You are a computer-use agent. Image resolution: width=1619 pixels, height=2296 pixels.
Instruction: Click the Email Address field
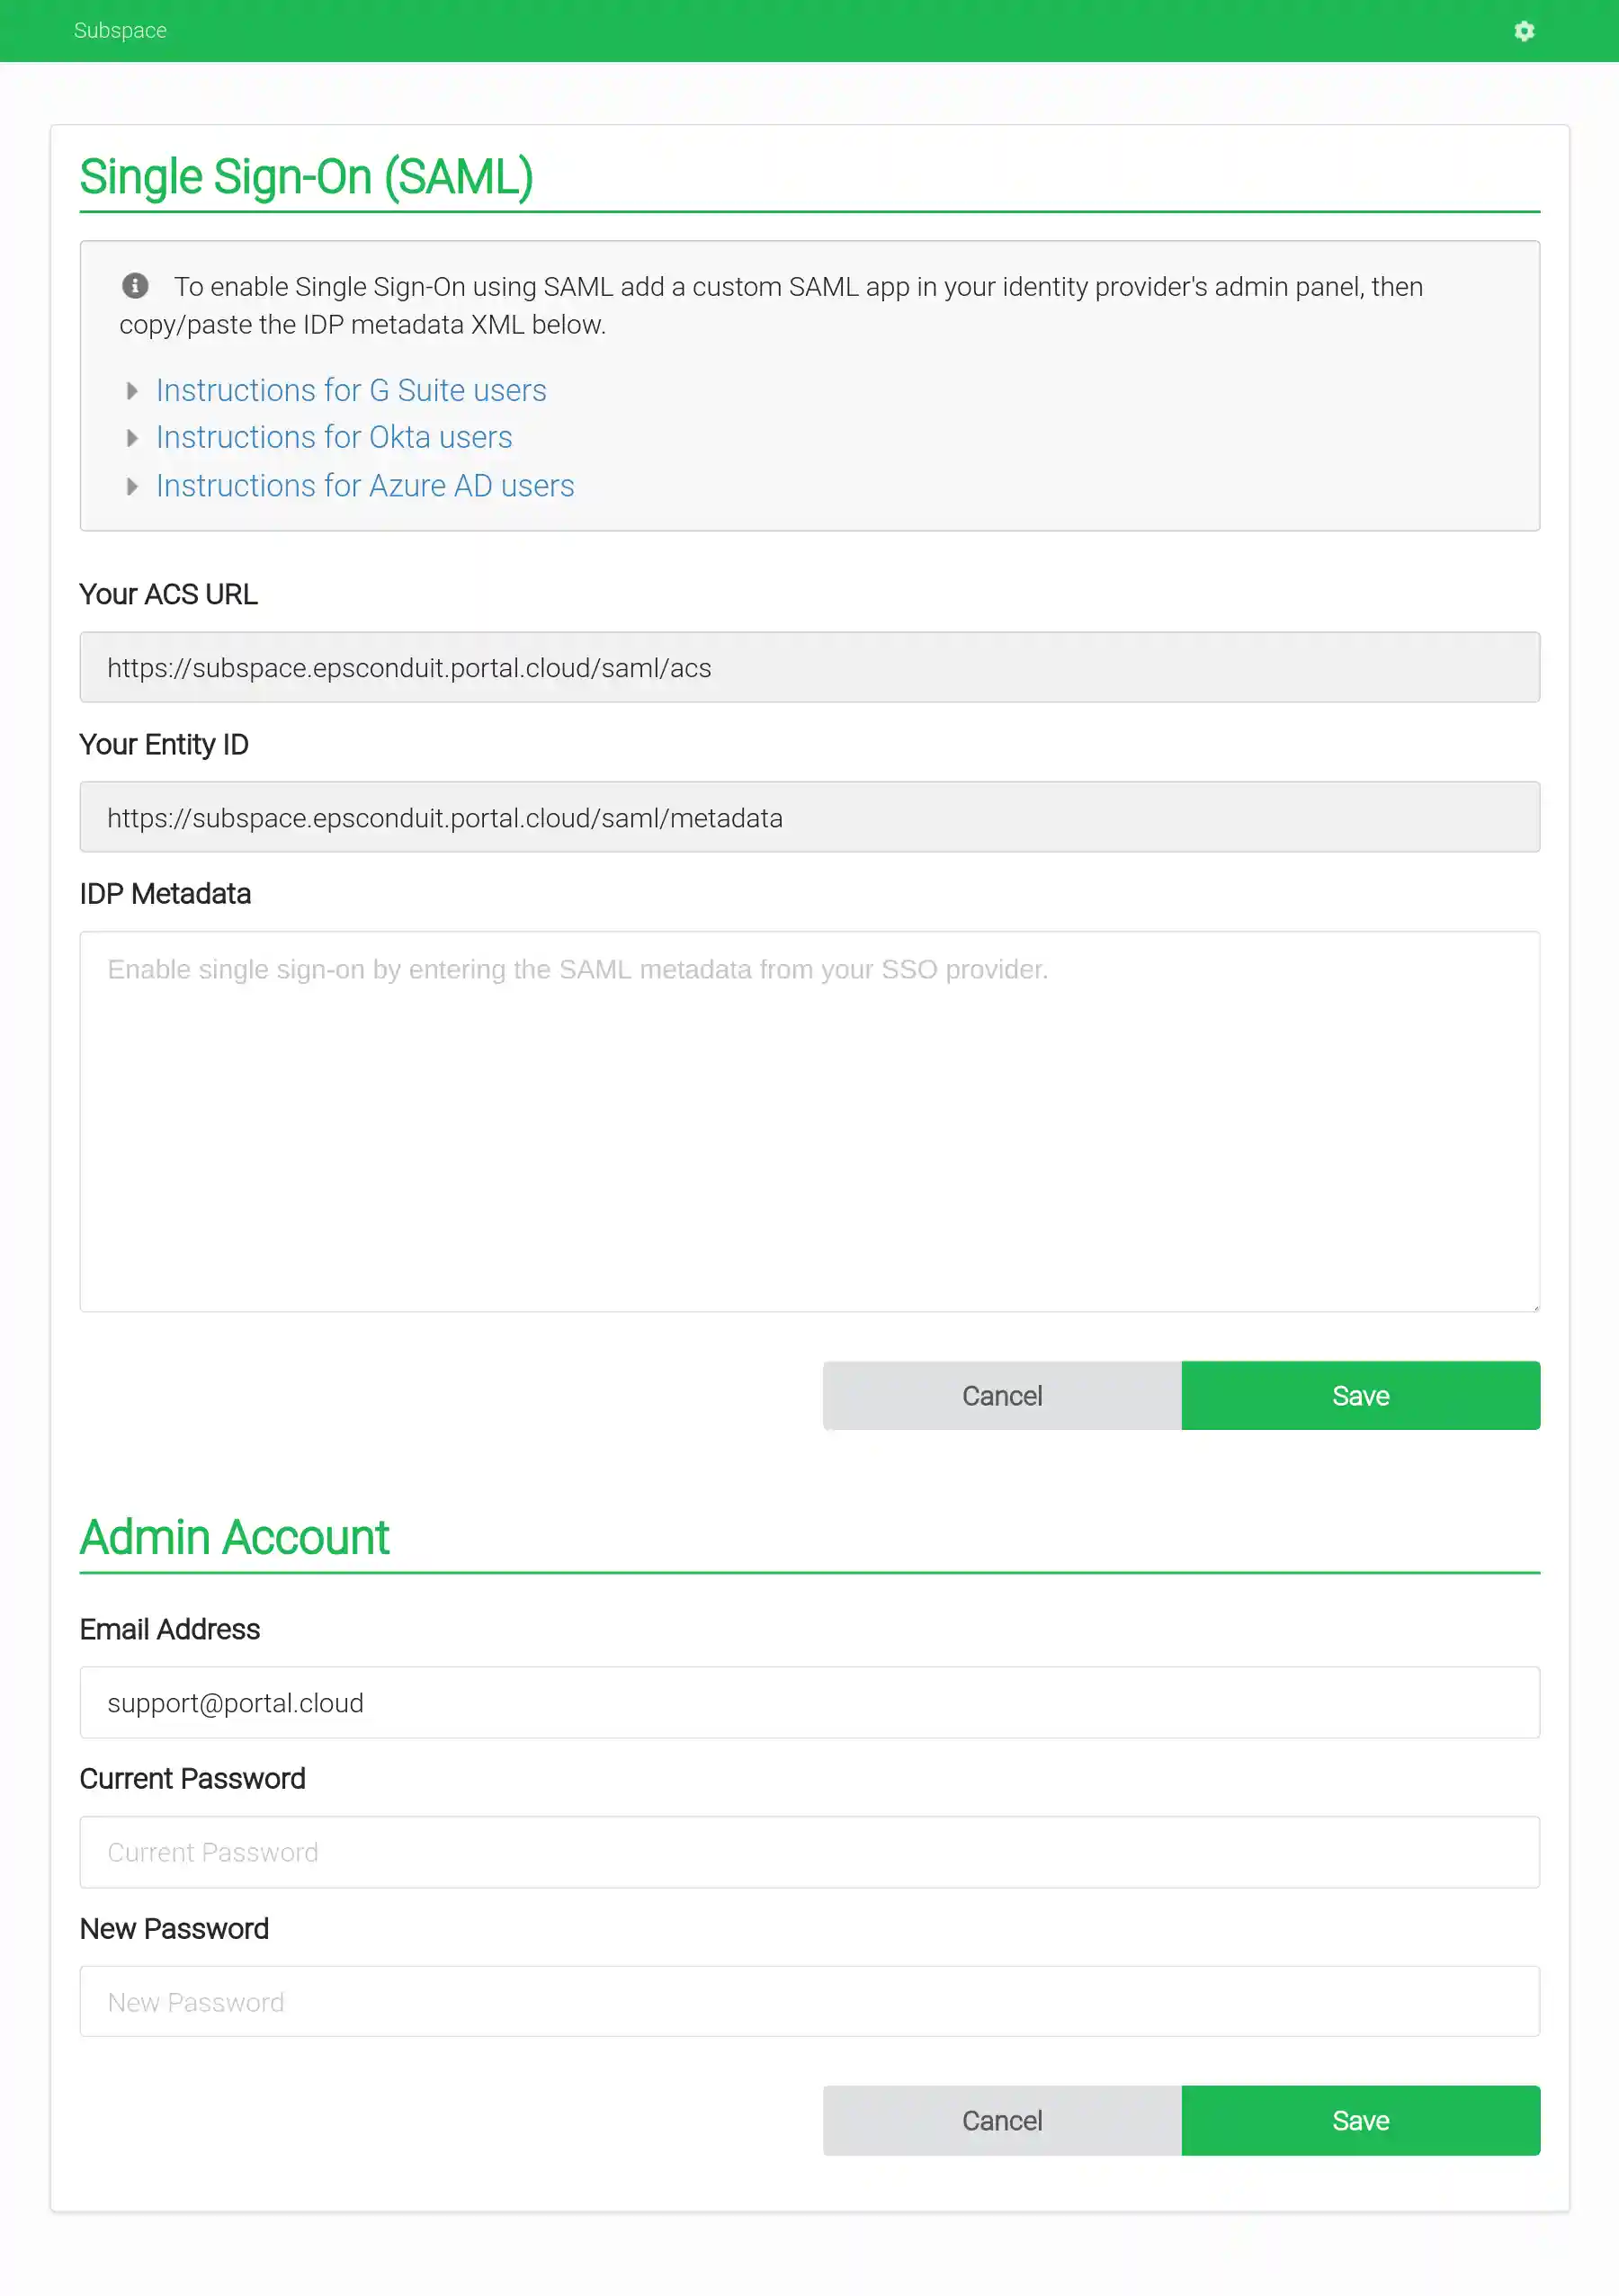coord(809,1702)
